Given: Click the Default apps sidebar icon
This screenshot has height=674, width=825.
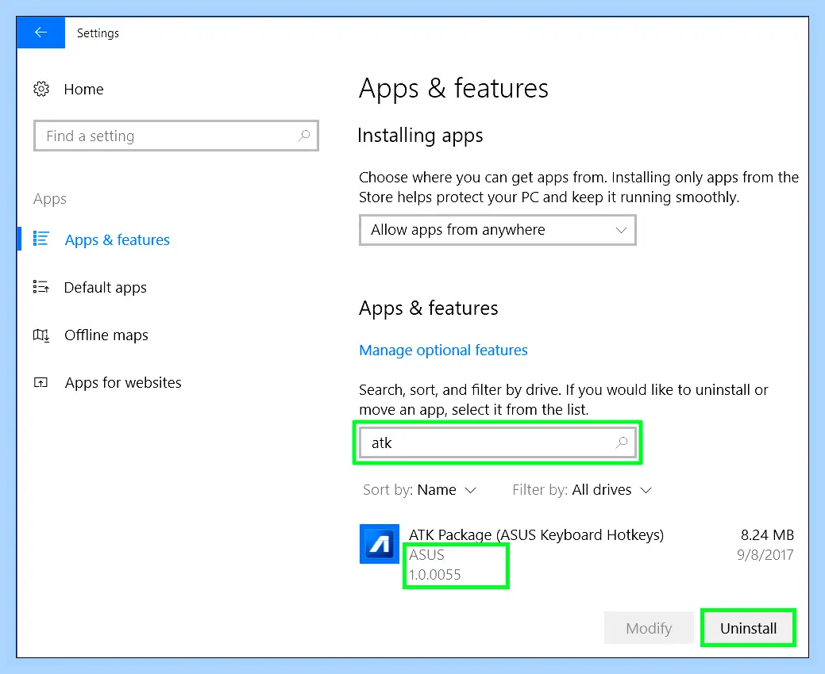Looking at the screenshot, I should (x=41, y=287).
